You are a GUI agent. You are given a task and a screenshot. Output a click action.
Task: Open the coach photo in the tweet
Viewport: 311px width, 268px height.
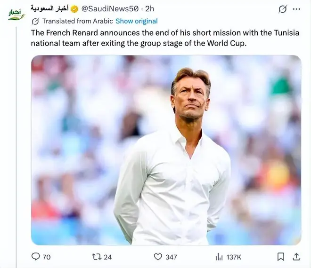(x=166, y=150)
